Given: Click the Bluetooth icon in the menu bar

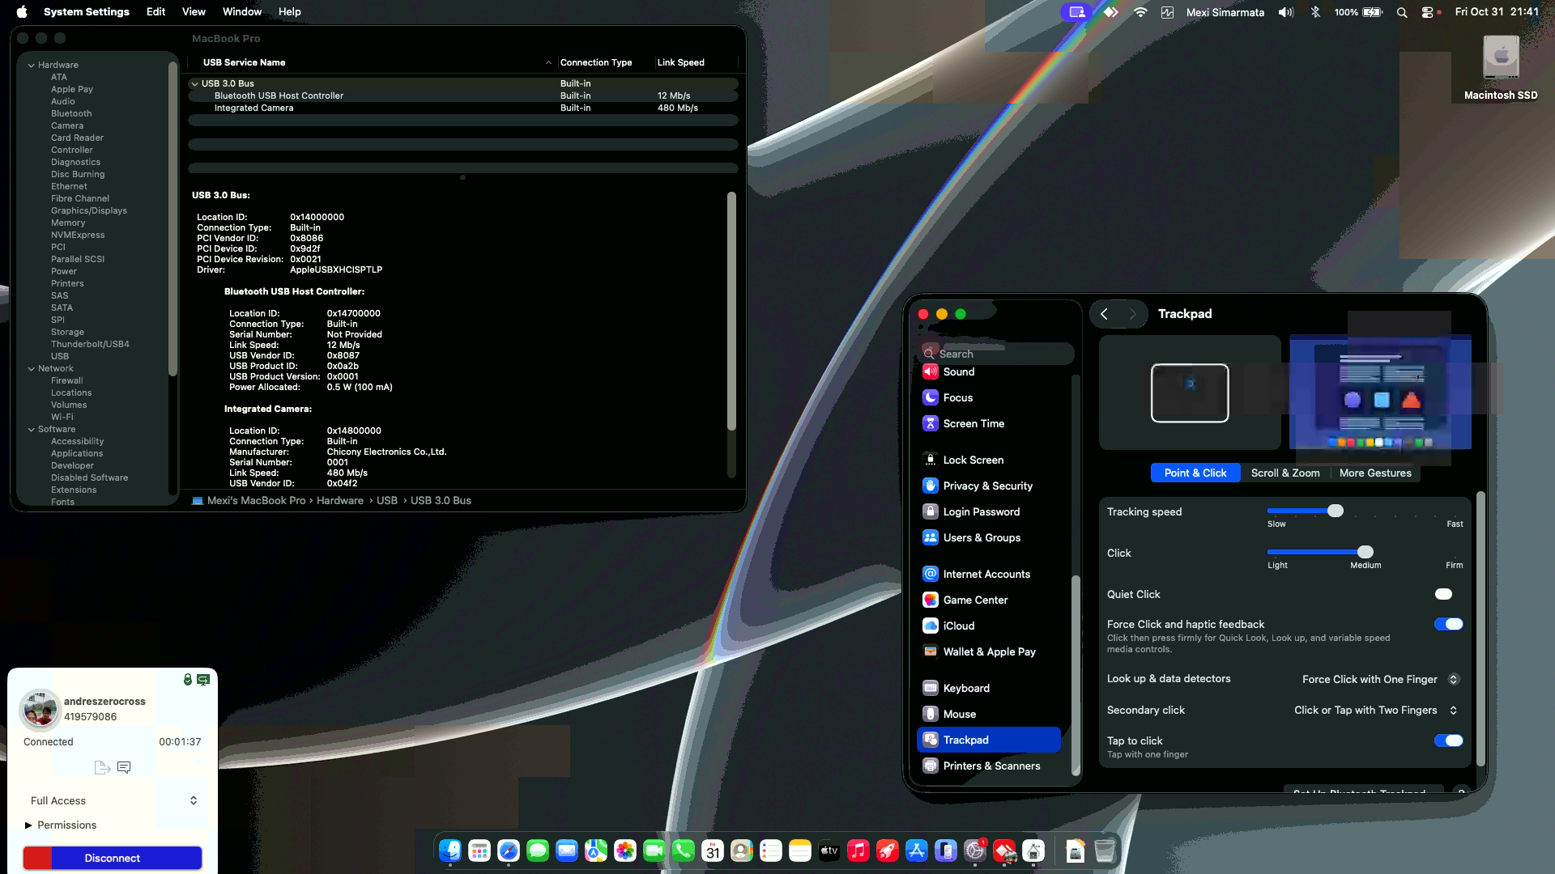Looking at the screenshot, I should click(x=1315, y=12).
